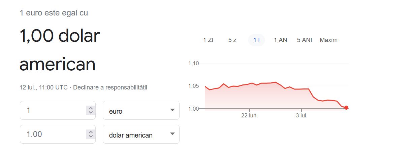Select the 1 l monthly range tab
410x148 pixels.
pyautogui.click(x=256, y=40)
